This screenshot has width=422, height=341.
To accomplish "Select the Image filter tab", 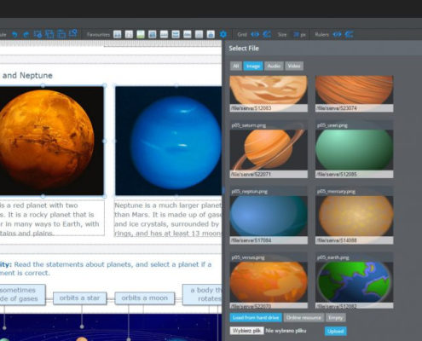I will [253, 66].
